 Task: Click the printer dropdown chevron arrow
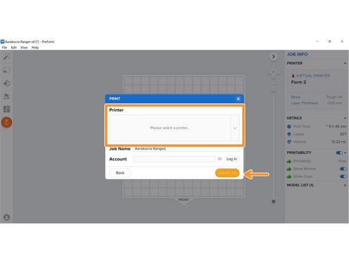(235, 128)
